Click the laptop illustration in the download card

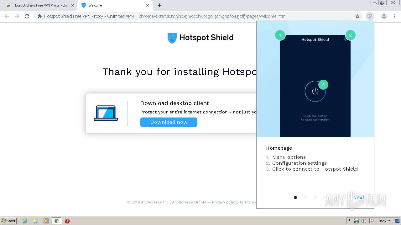pos(106,113)
